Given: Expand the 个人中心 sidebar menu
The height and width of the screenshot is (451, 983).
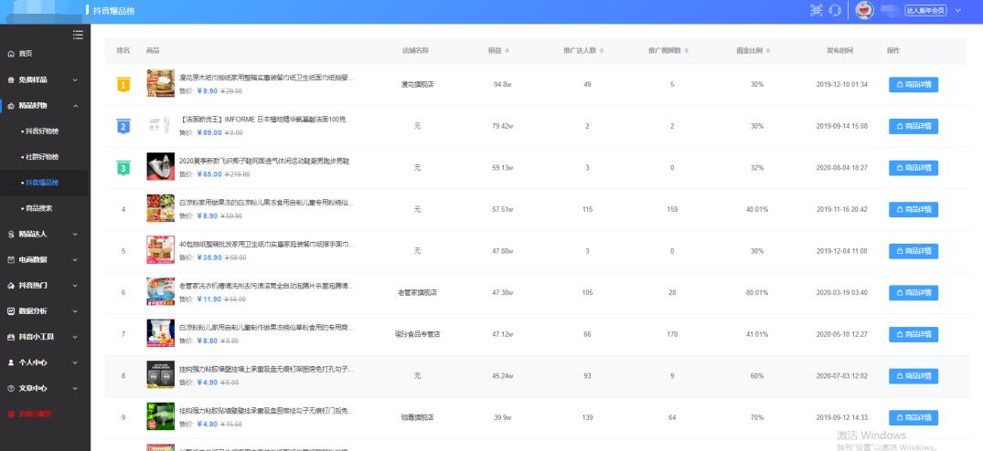Looking at the screenshot, I should [45, 362].
